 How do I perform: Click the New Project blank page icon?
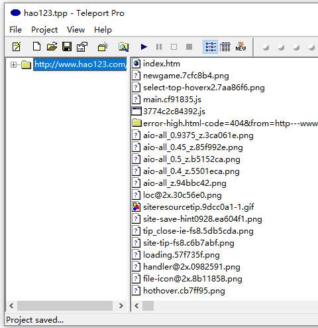coord(36,46)
